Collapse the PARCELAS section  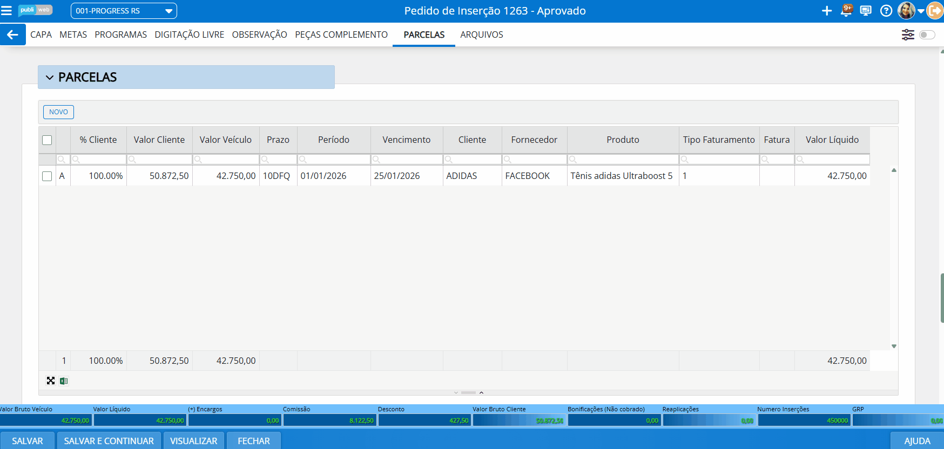tap(50, 78)
